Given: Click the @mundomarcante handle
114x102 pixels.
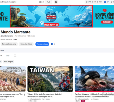Looking at the screenshot, I should coord(7,36).
